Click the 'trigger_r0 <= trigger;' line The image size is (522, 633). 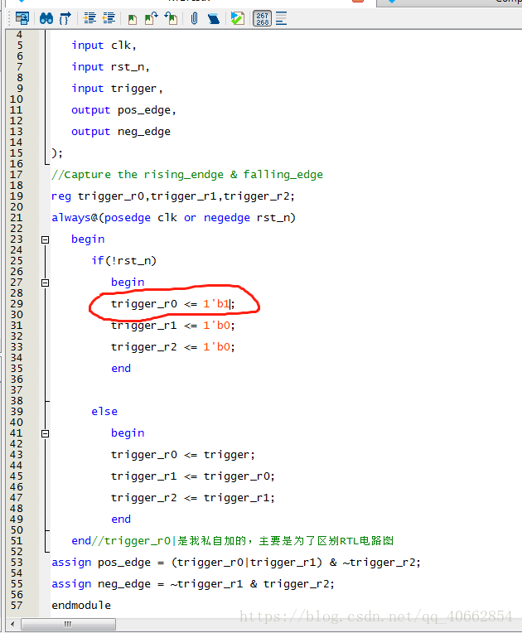point(183,455)
